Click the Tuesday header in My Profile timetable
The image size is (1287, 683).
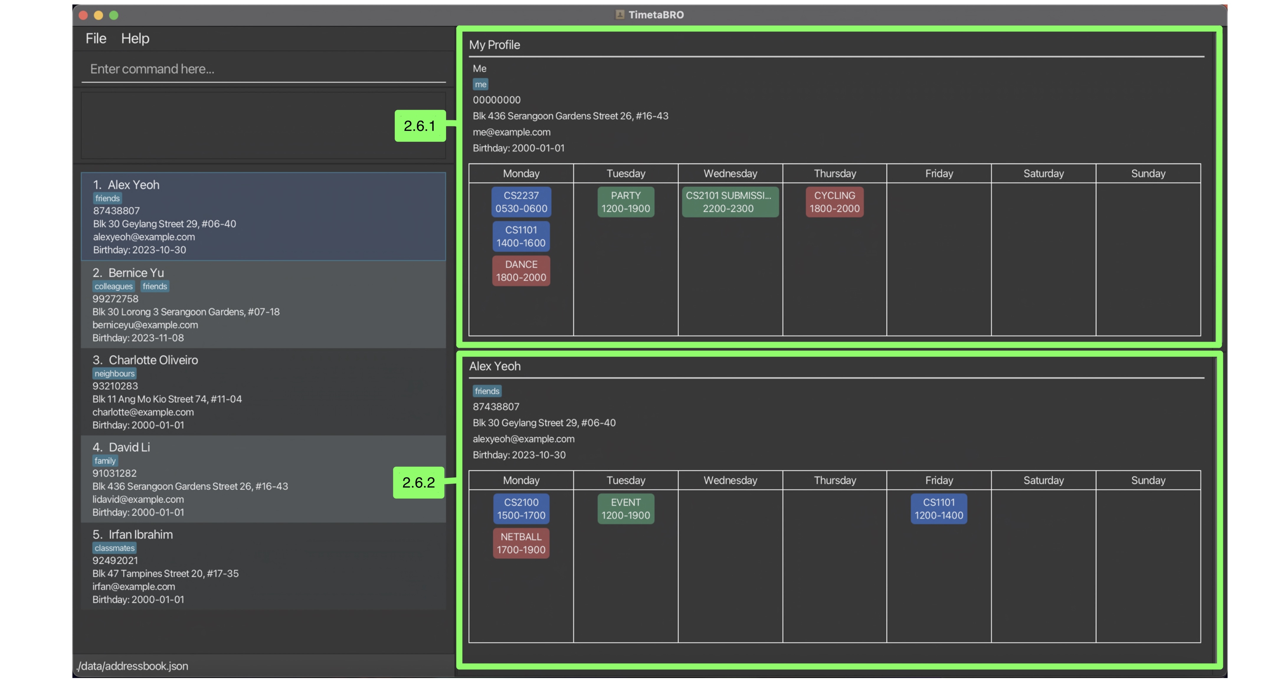coord(626,174)
